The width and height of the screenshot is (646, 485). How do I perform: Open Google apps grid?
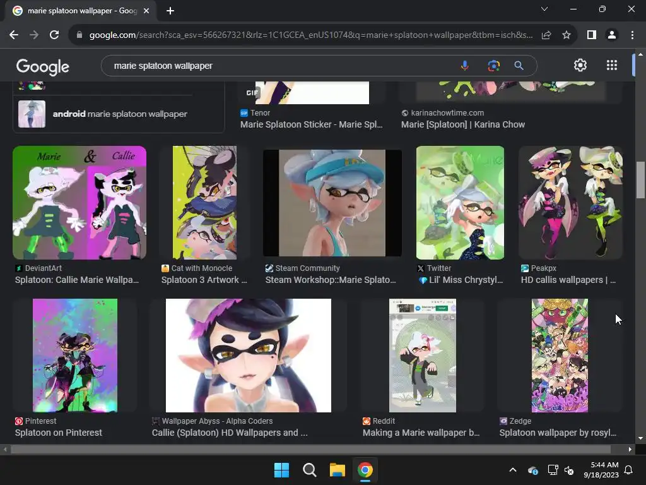pos(612,65)
